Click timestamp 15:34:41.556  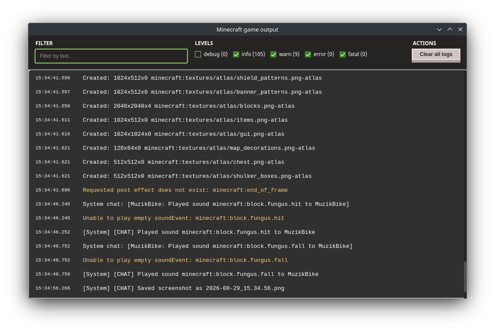[x=53, y=78]
